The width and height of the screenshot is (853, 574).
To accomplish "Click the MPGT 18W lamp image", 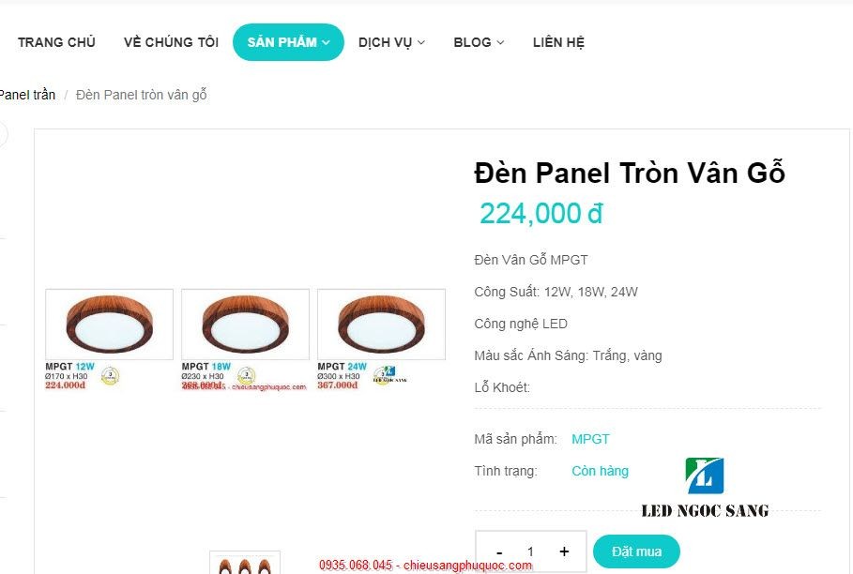I will [245, 325].
